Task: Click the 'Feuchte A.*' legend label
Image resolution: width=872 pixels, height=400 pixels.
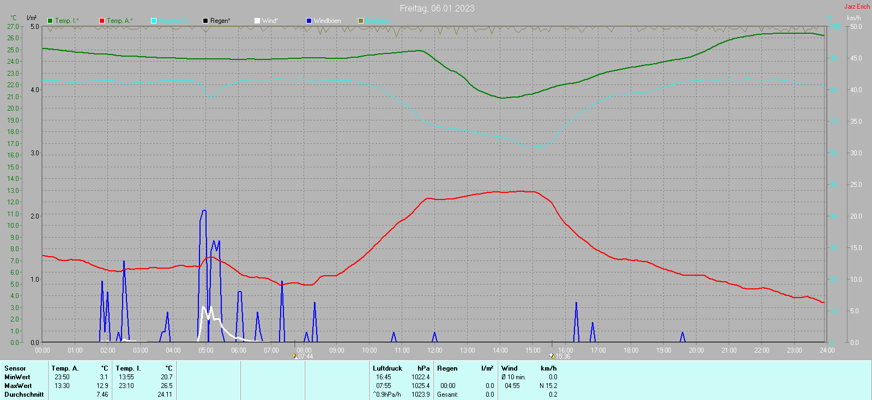Action: pos(174,21)
